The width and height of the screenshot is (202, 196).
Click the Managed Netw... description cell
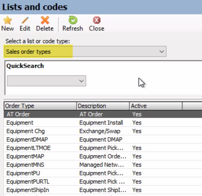101,165
